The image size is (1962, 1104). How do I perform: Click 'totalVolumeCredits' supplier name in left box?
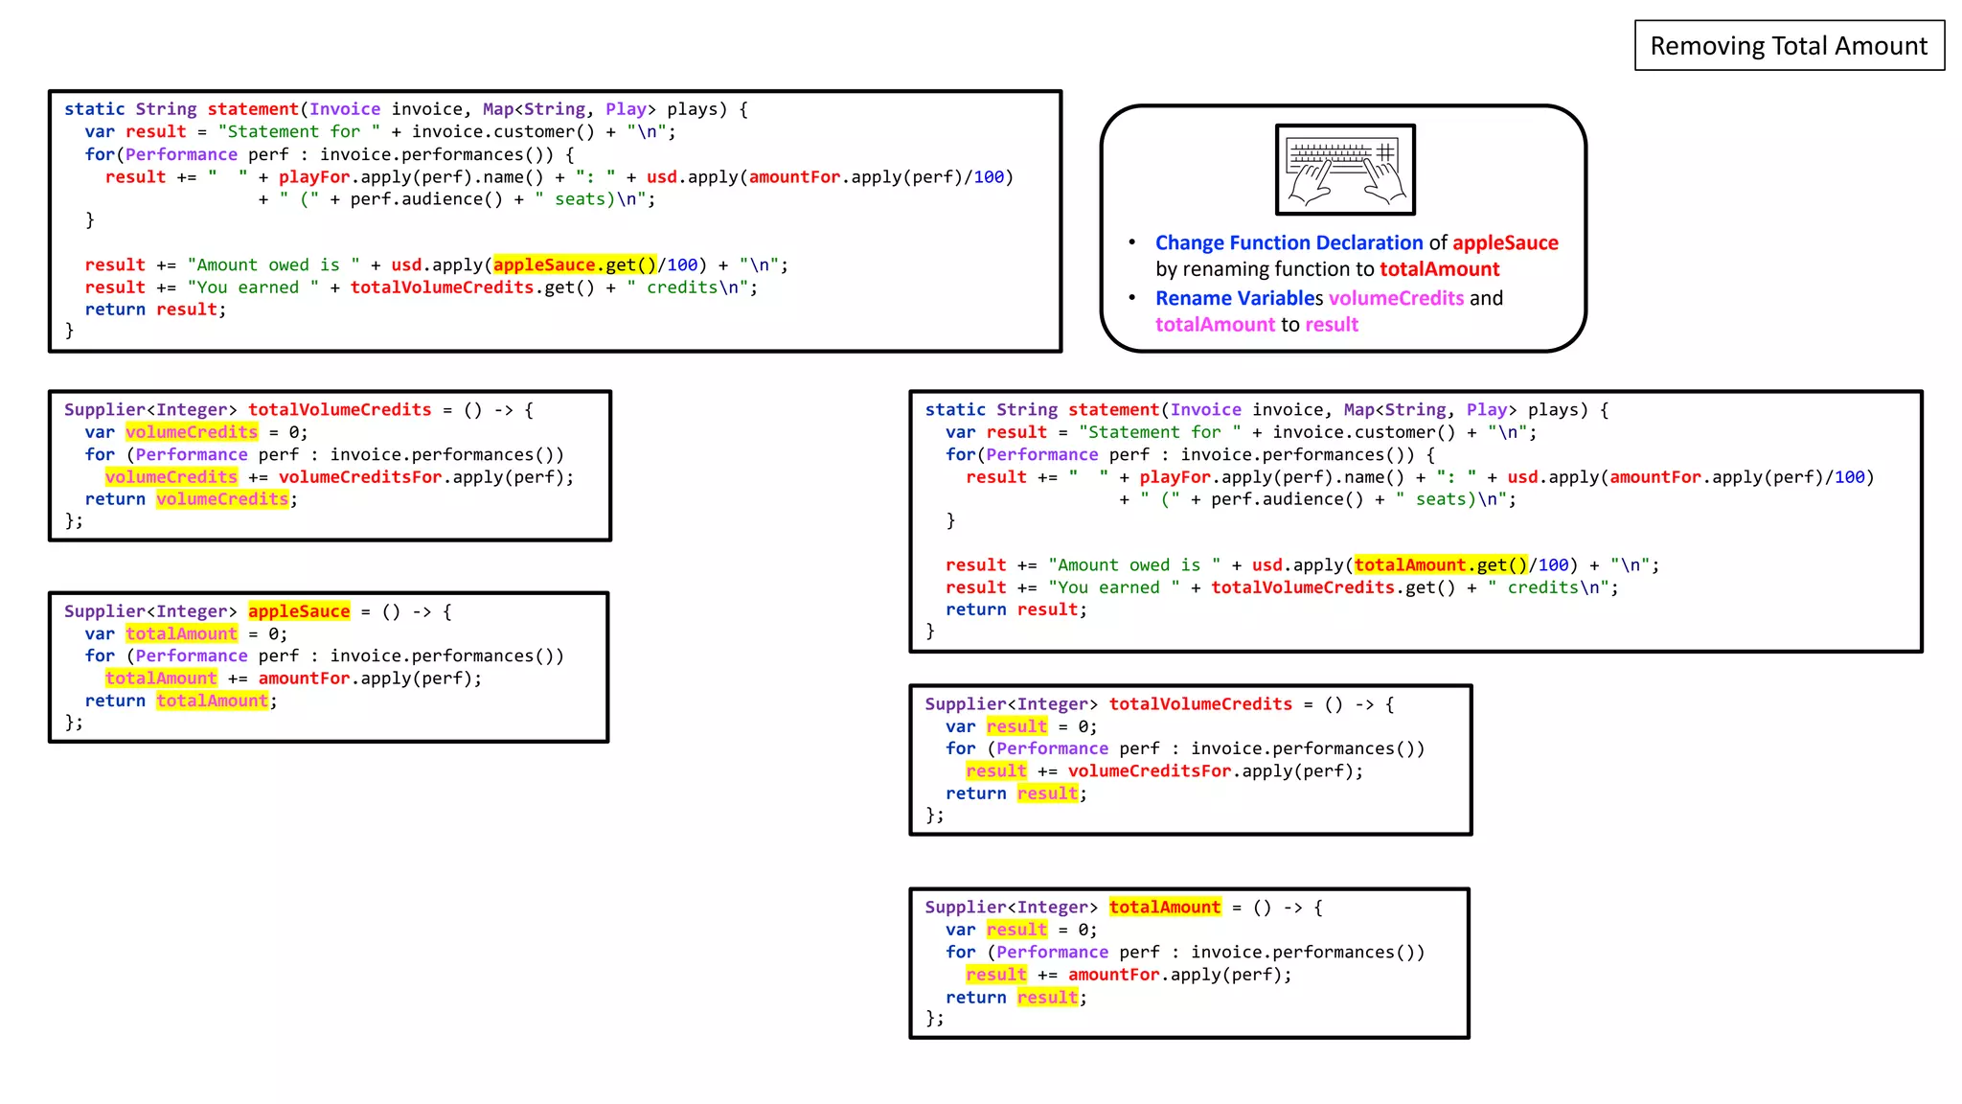pyautogui.click(x=339, y=410)
